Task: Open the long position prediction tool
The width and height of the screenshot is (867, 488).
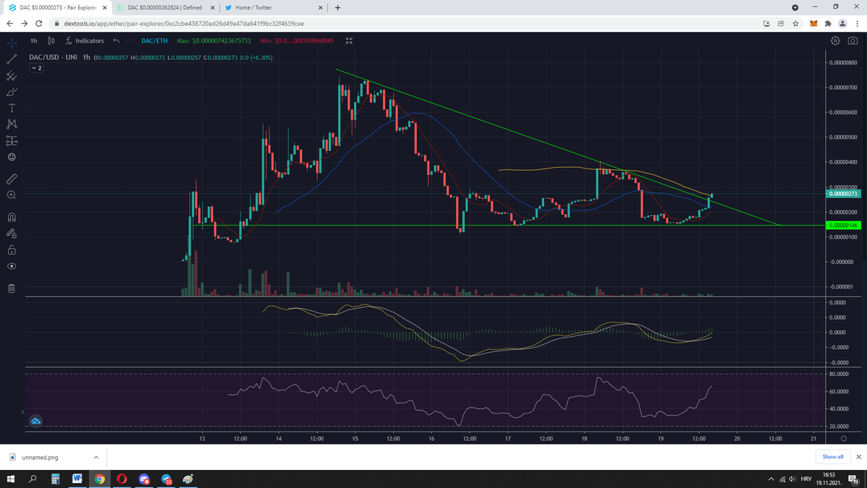Action: tap(12, 141)
